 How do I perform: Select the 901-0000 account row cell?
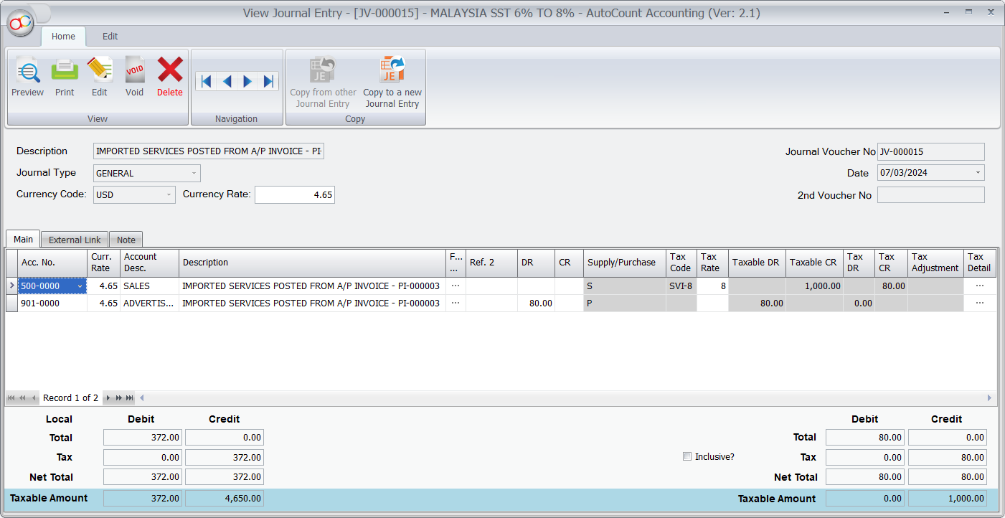coord(52,303)
